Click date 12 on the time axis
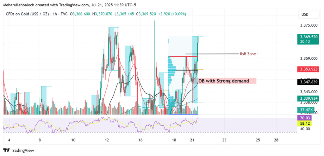The height and width of the screenshot is (156, 324). (107, 140)
